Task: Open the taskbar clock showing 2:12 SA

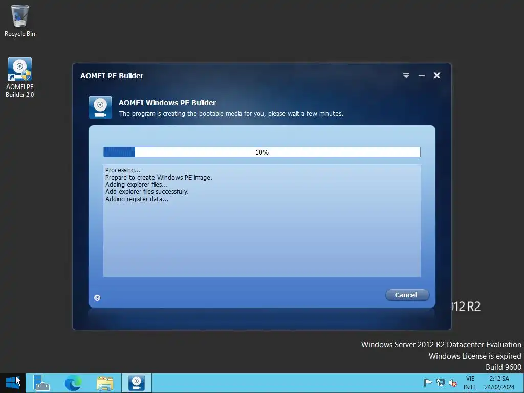Action: pyautogui.click(x=499, y=383)
